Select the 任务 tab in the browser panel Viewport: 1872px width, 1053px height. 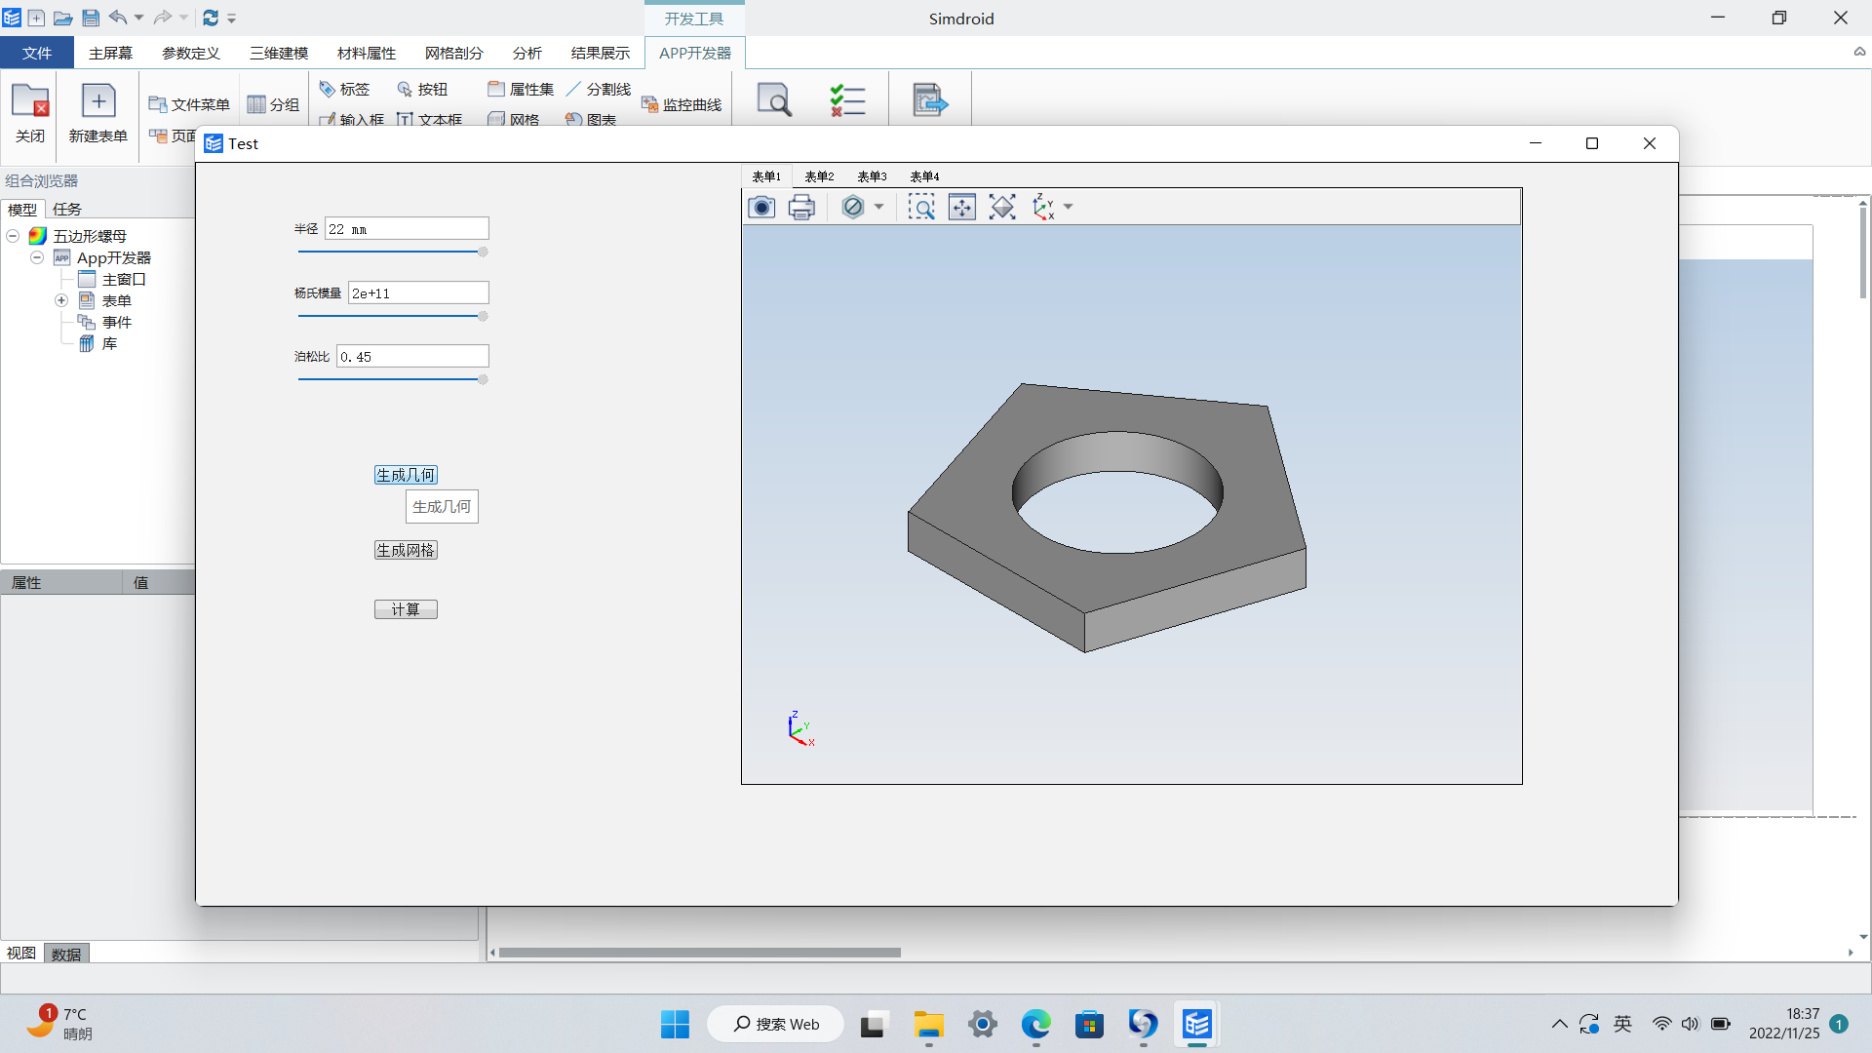pyautogui.click(x=67, y=209)
